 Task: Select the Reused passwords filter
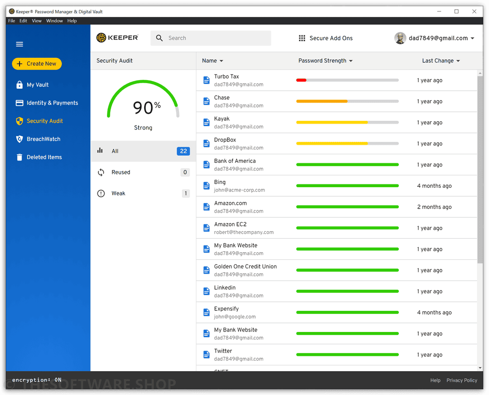tap(143, 172)
